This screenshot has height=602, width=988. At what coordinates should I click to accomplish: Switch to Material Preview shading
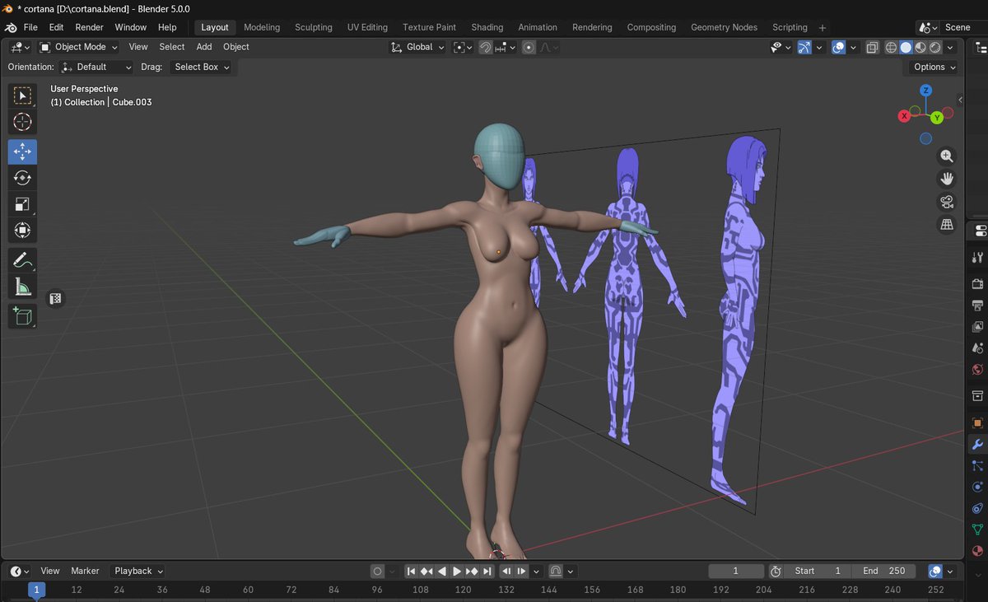(x=920, y=47)
